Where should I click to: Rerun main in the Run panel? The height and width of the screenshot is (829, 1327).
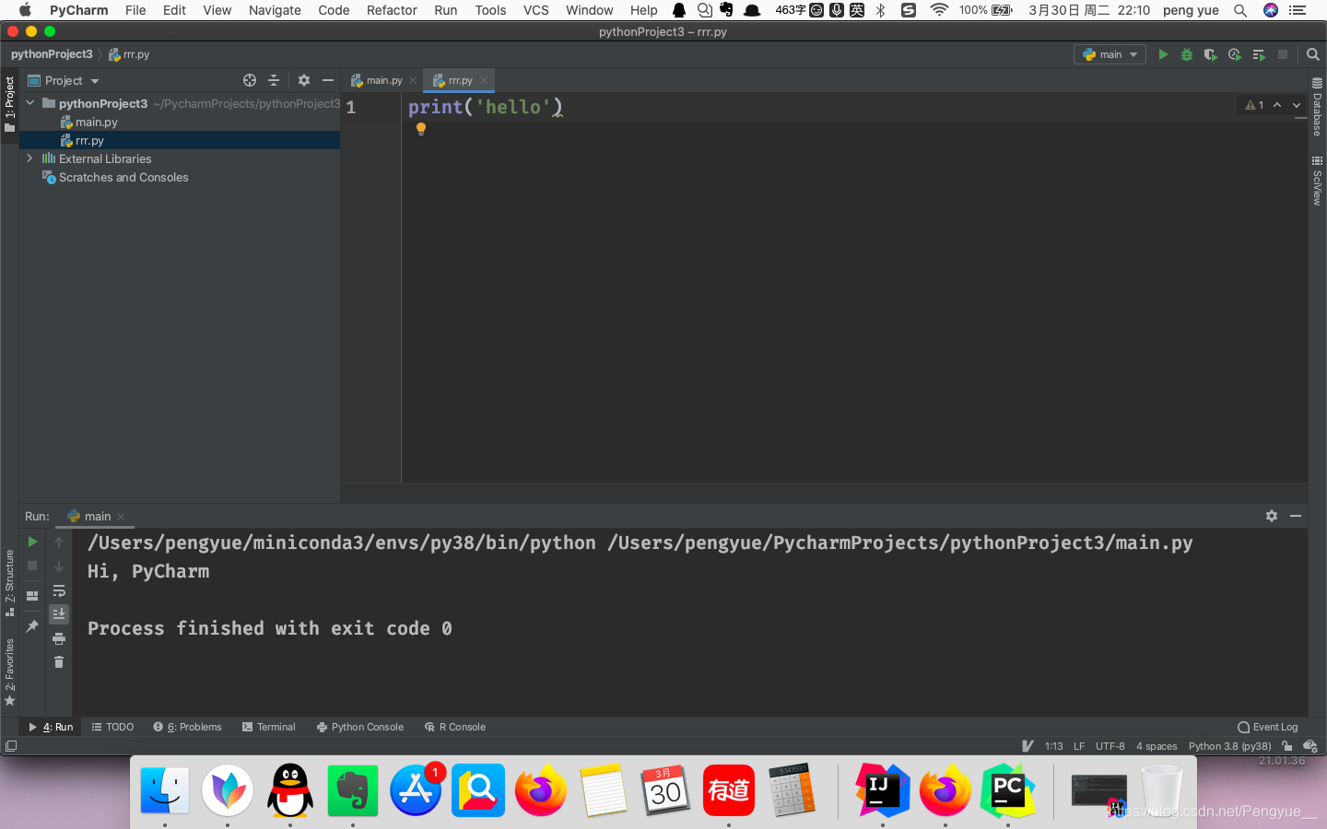tap(32, 542)
